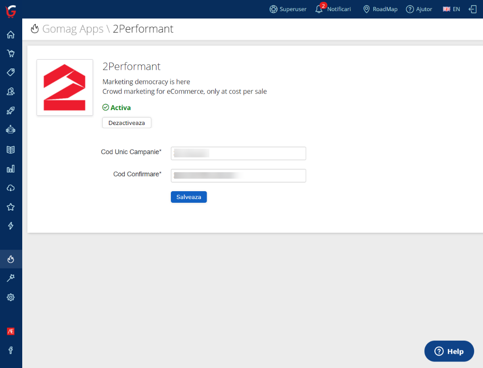This screenshot has width=483, height=368.
Task: Open the rocket marketing sidebar icon
Action: tap(11, 111)
